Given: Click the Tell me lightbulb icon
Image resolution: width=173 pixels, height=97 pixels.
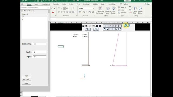Looking at the screenshot, I should click(x=121, y=4).
